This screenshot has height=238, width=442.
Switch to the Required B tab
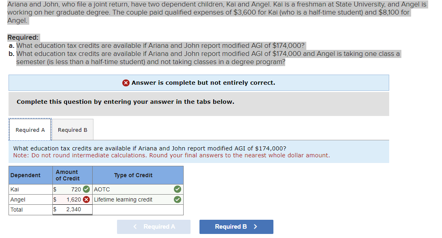73,129
